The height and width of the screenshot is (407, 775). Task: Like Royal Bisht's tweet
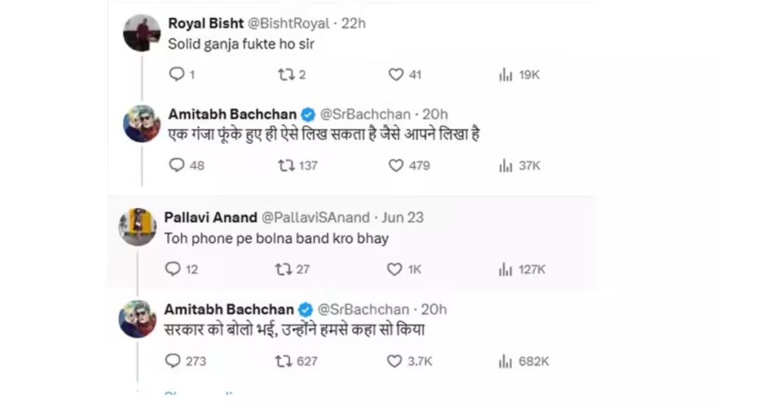pos(396,74)
